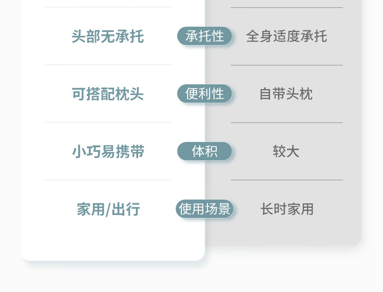Click divider between 全身适度承托 and 自带头枕

coord(287,65)
